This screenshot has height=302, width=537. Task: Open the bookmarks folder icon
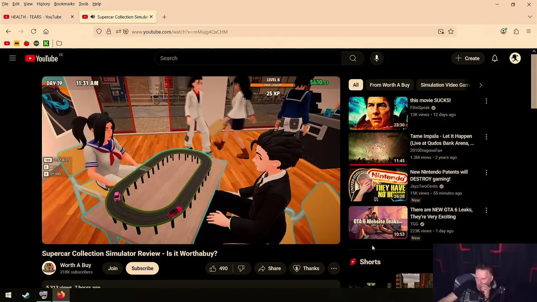59,43
